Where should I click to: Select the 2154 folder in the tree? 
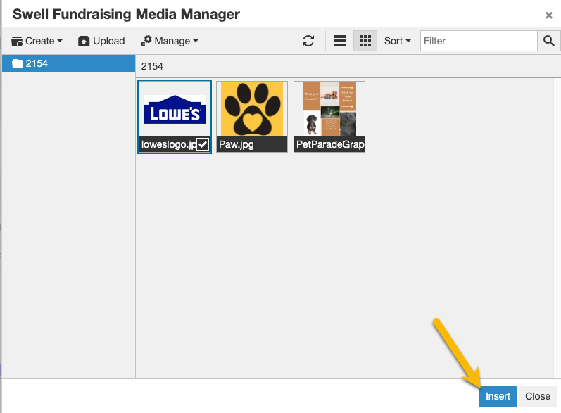point(69,63)
